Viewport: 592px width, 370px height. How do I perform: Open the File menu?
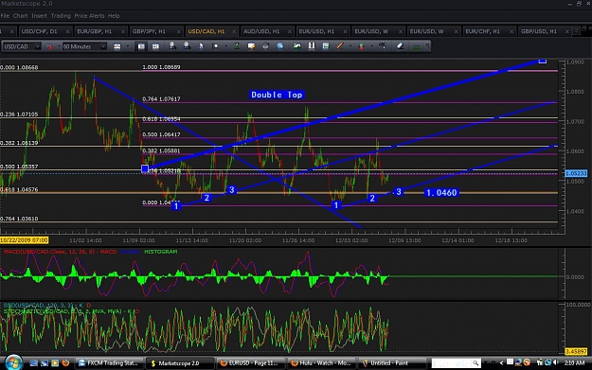coord(5,16)
